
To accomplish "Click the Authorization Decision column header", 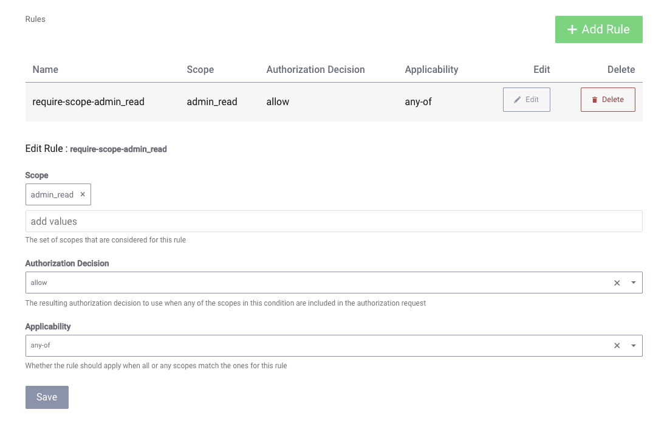I will (x=315, y=69).
